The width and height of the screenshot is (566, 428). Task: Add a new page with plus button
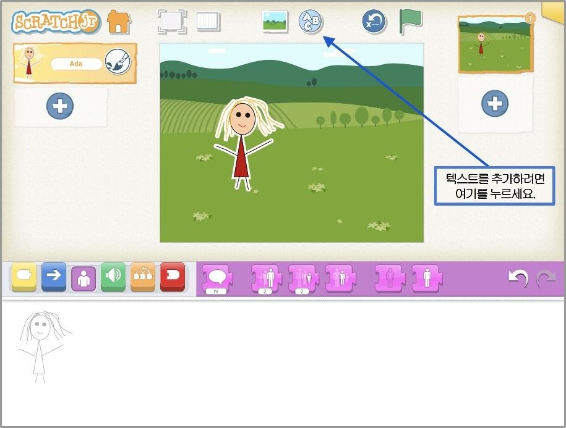pyautogui.click(x=495, y=104)
